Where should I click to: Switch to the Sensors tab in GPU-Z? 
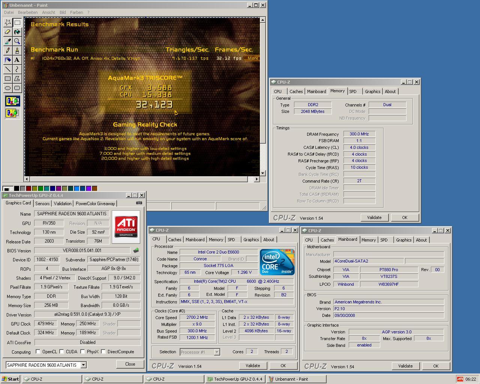[x=42, y=203]
